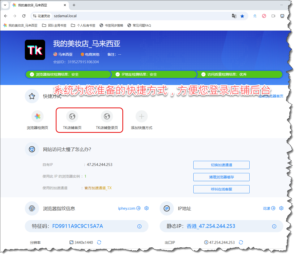Image resolution: width=298 pixels, height=258 pixels.
Task: Click the translate page icon
Action: [234, 16]
